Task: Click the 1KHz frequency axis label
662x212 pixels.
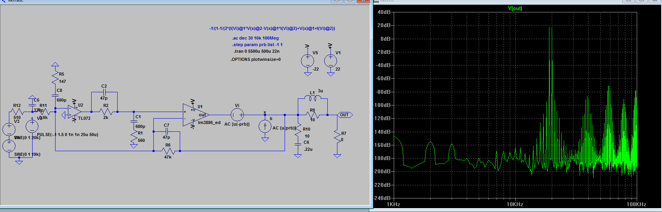Action: 393,204
